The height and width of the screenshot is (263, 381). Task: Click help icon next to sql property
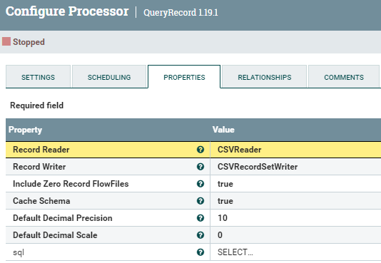coord(200,252)
